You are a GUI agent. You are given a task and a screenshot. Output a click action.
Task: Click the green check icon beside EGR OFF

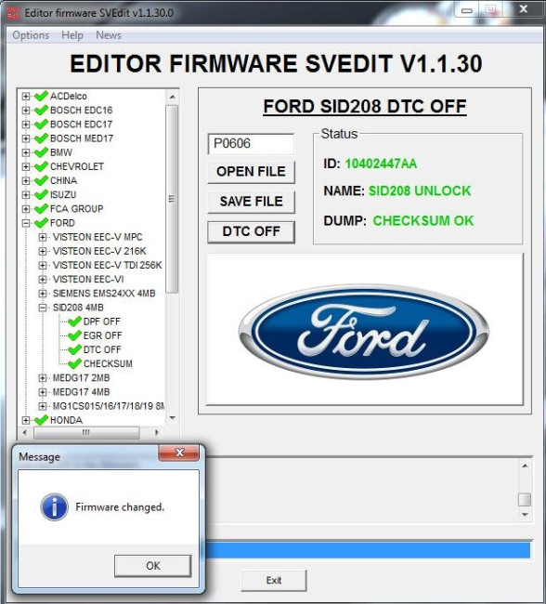point(74,335)
